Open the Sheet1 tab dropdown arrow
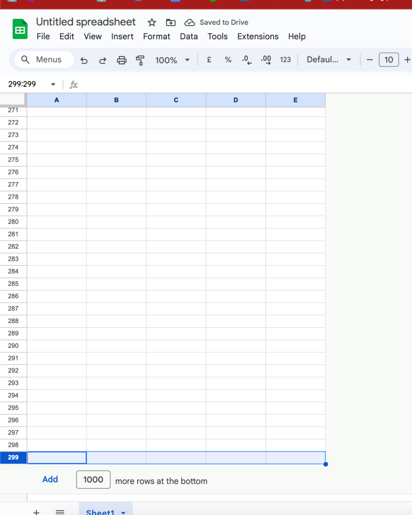The height and width of the screenshot is (515, 412). coord(123,512)
